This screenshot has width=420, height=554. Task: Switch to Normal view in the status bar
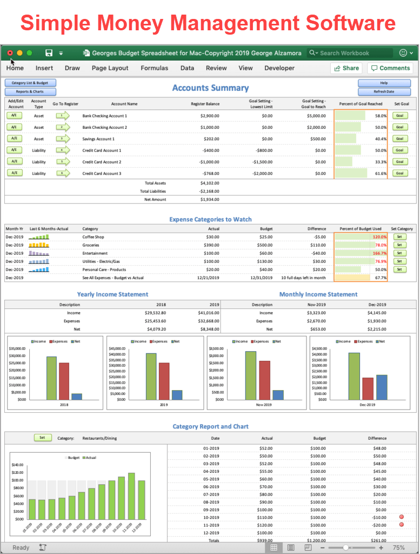tap(274, 548)
